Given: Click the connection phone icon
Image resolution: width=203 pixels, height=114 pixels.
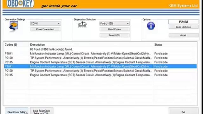Looking at the screenshot, I should (x=14, y=26).
